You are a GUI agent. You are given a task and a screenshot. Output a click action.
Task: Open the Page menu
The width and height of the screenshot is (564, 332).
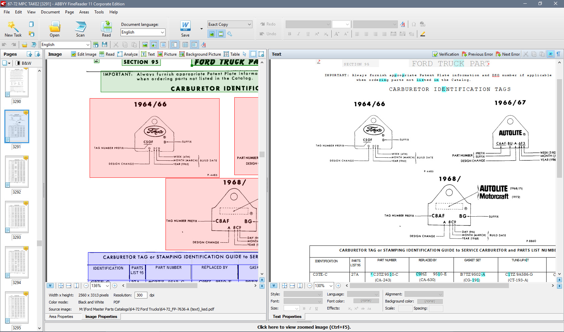tap(69, 12)
